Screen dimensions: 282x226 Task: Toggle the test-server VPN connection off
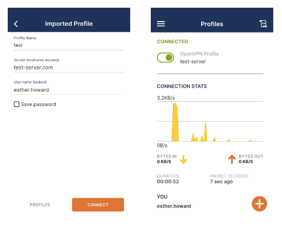tap(166, 58)
